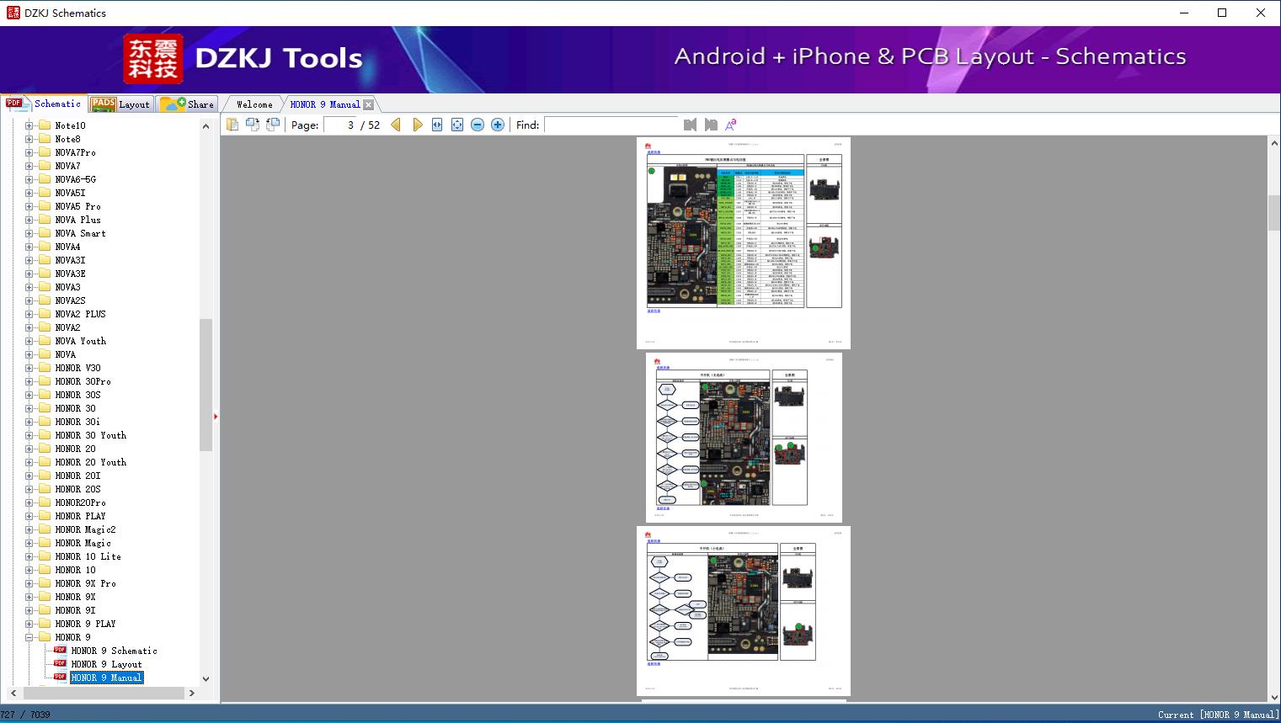Image resolution: width=1281 pixels, height=723 pixels.
Task: Click the page number input field
Action: (340, 125)
